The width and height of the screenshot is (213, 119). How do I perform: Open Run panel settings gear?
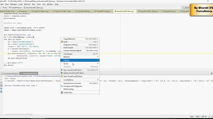[212, 73]
